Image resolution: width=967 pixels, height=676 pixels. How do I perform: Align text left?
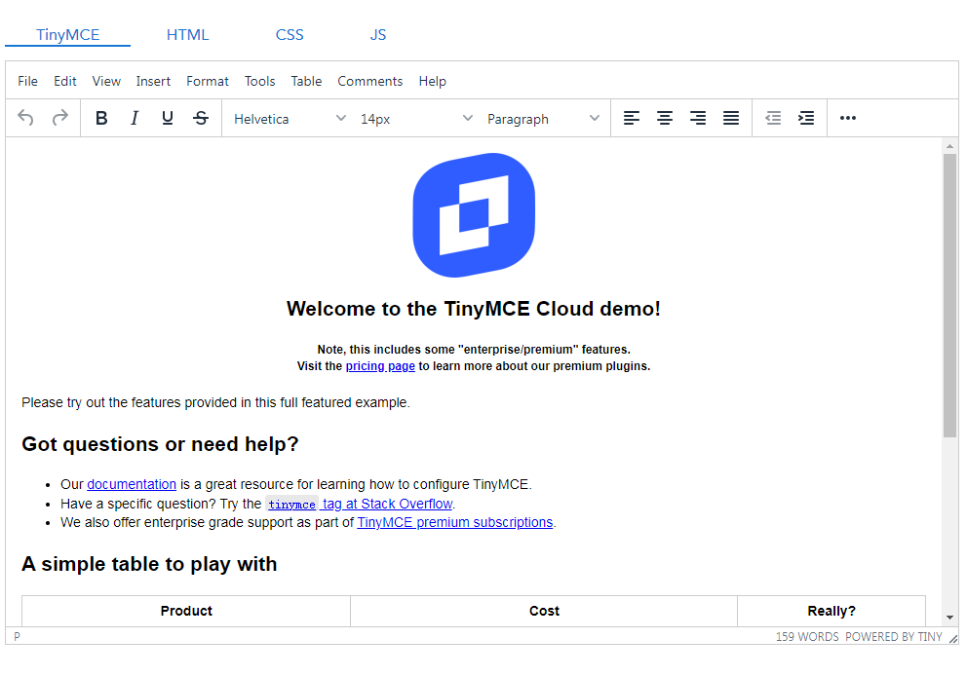(631, 118)
